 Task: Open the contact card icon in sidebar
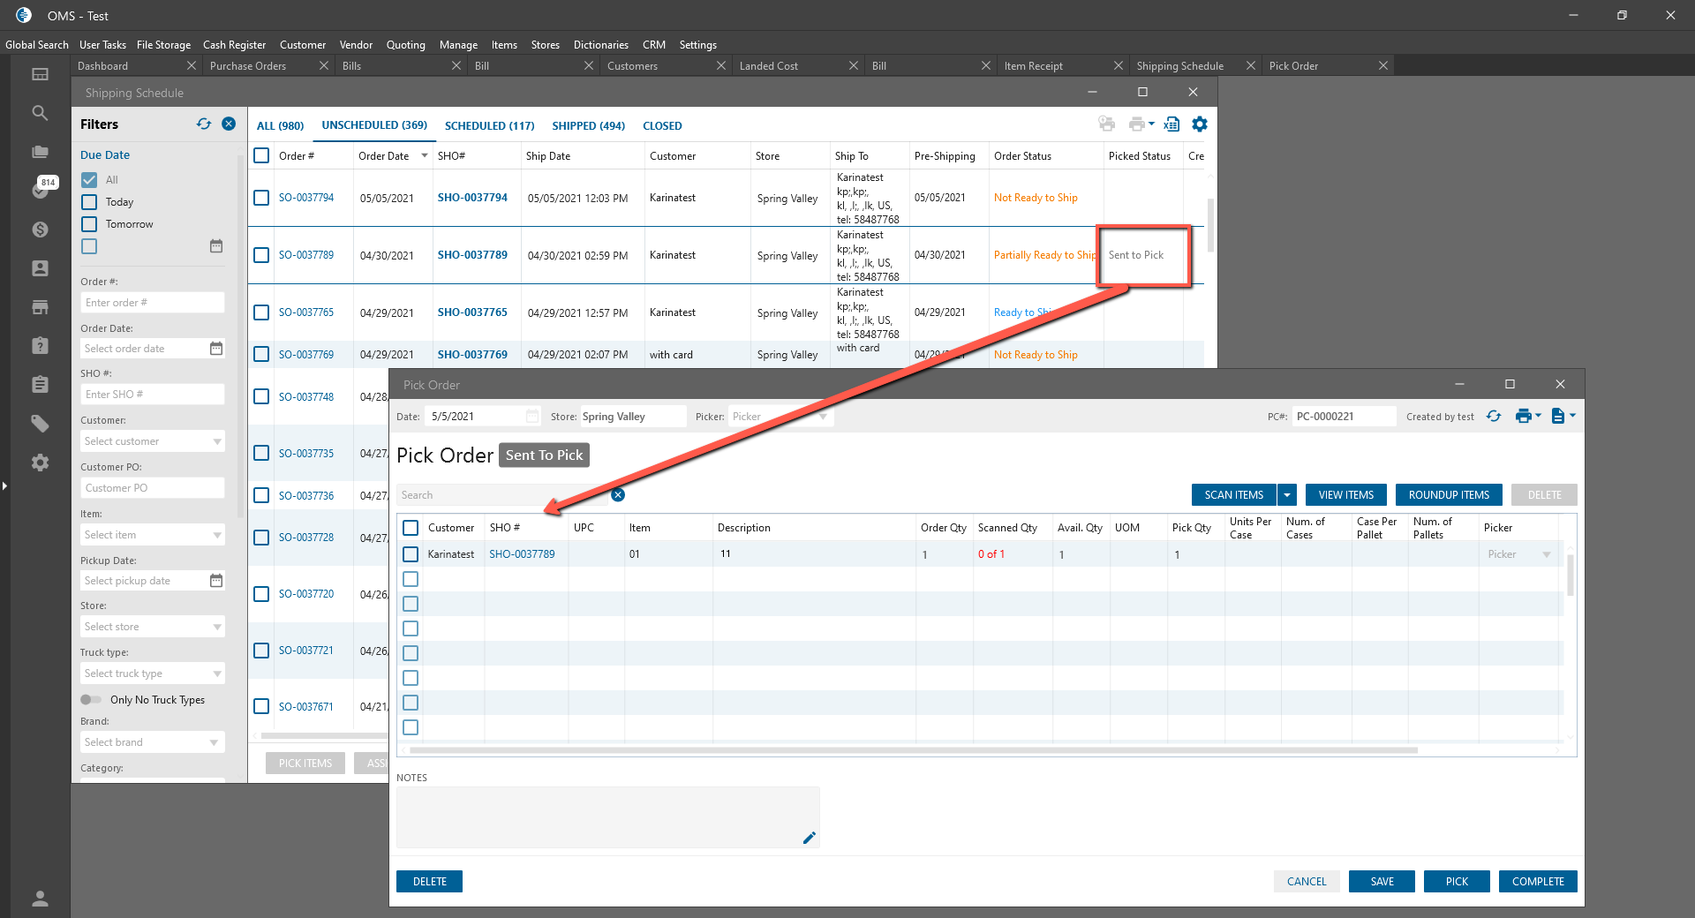(40, 268)
